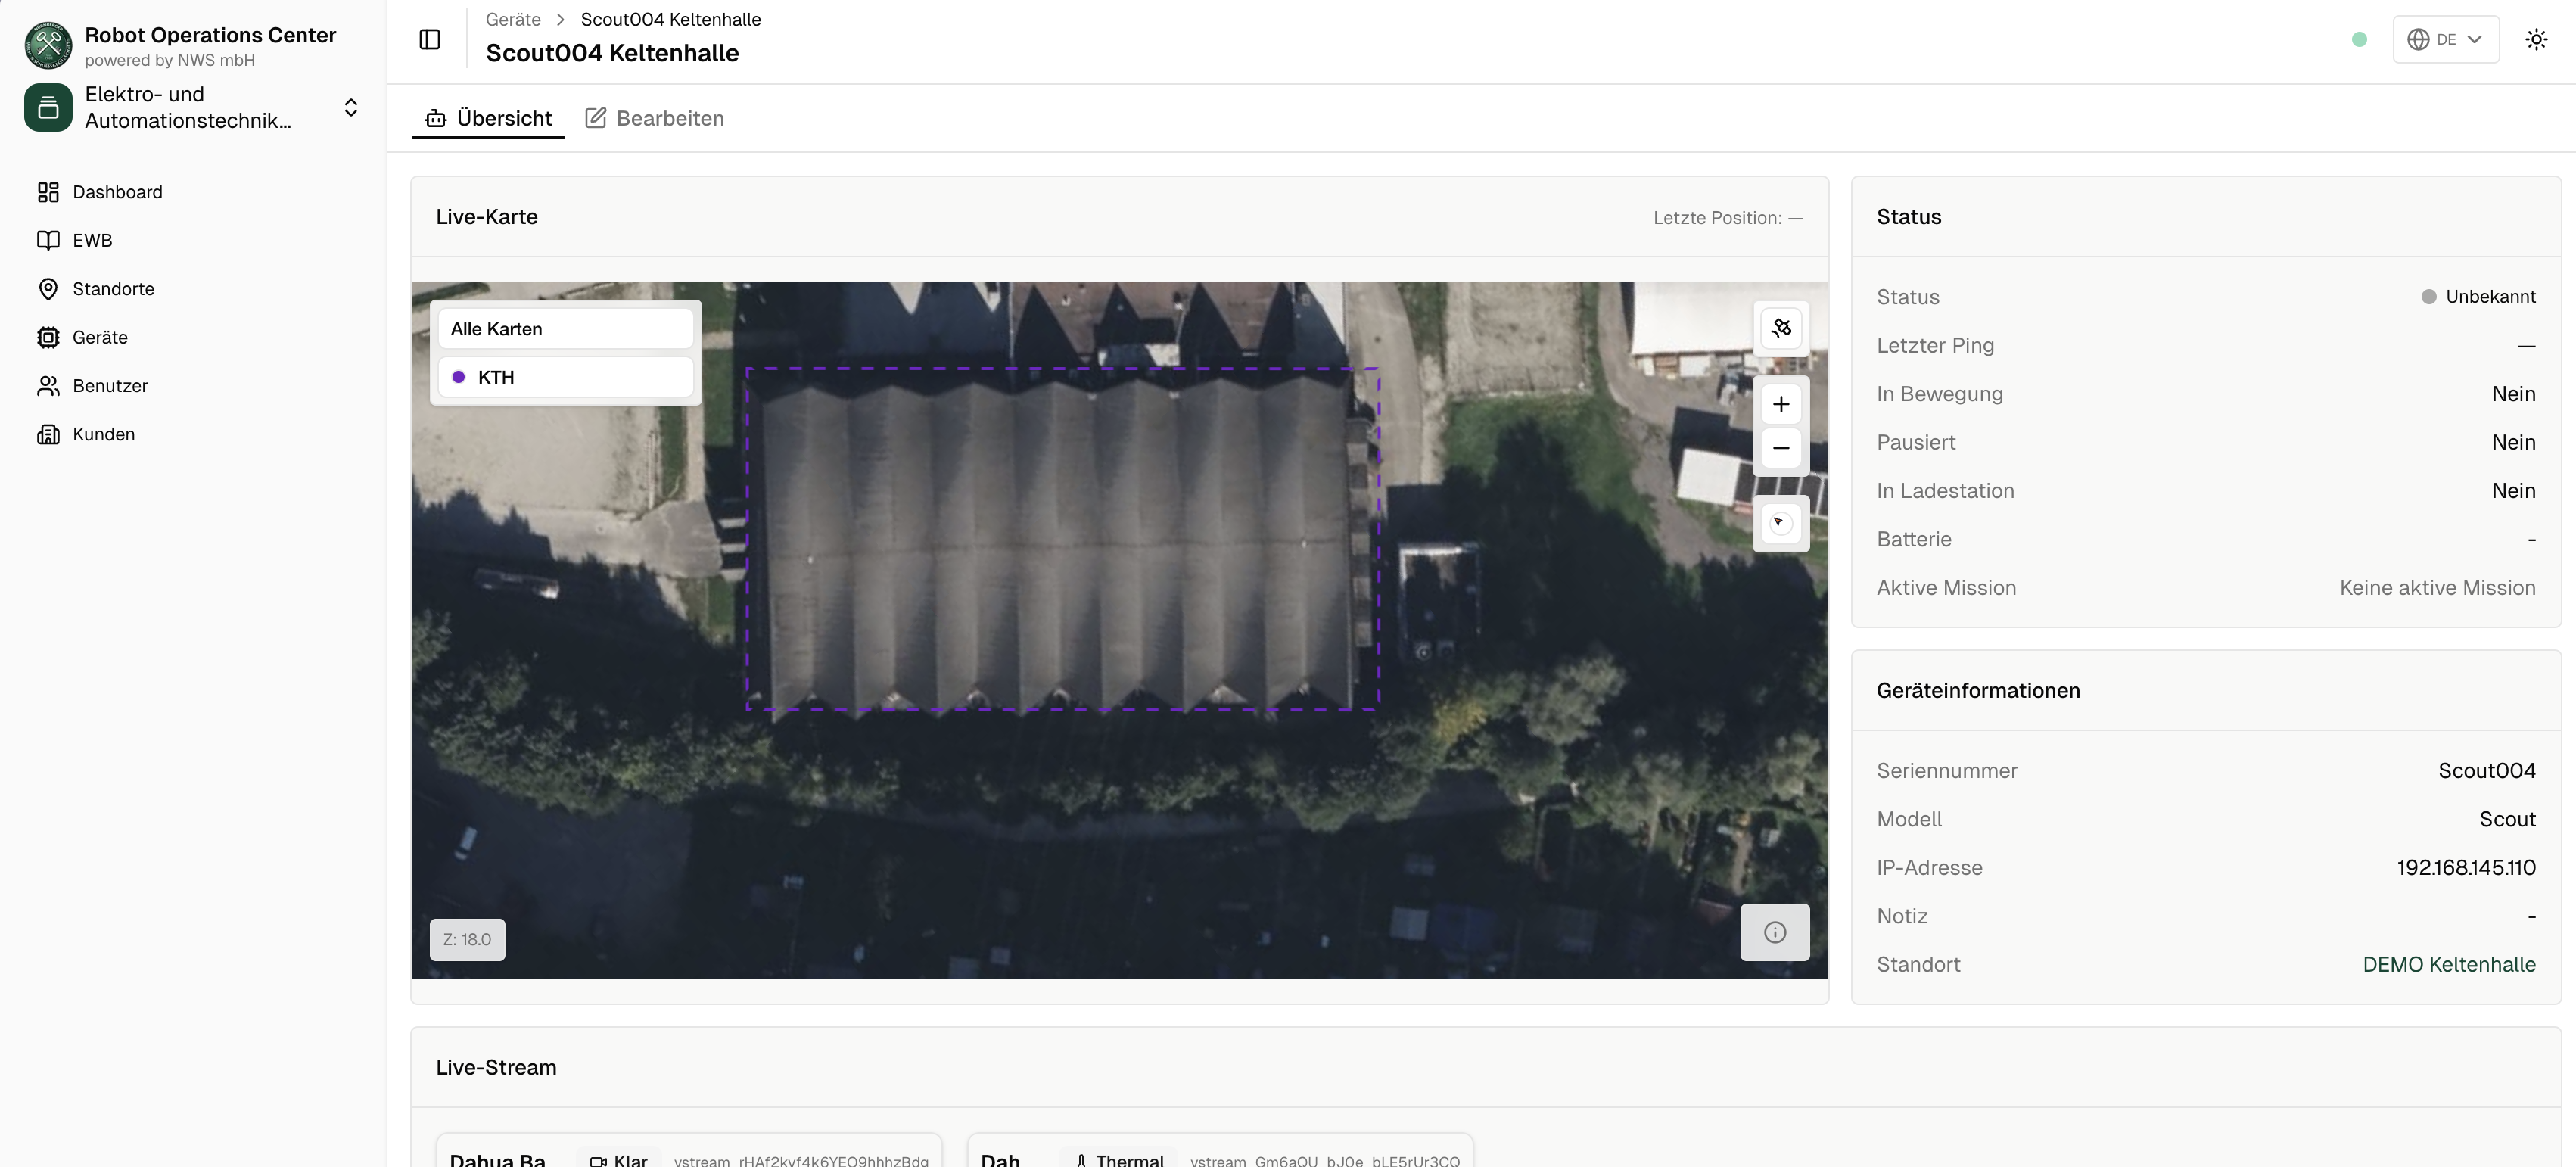Screen dimensions: 2576x1167
Task: Click the info icon on the Live-Karte
Action: point(1775,932)
